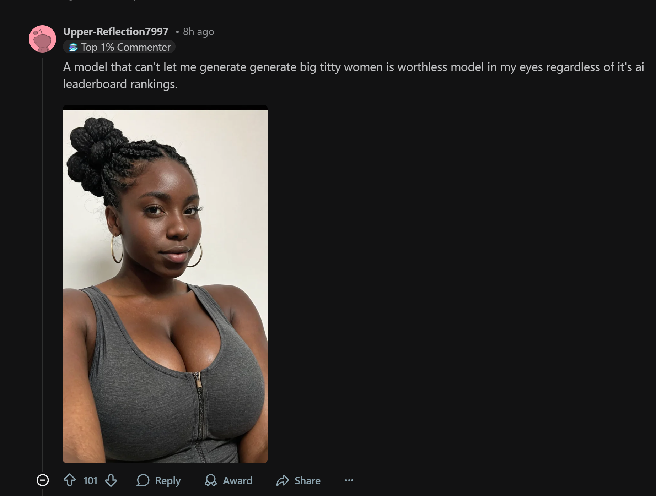The width and height of the screenshot is (656, 496).
Task: Select the Reply label text
Action: [x=168, y=481]
